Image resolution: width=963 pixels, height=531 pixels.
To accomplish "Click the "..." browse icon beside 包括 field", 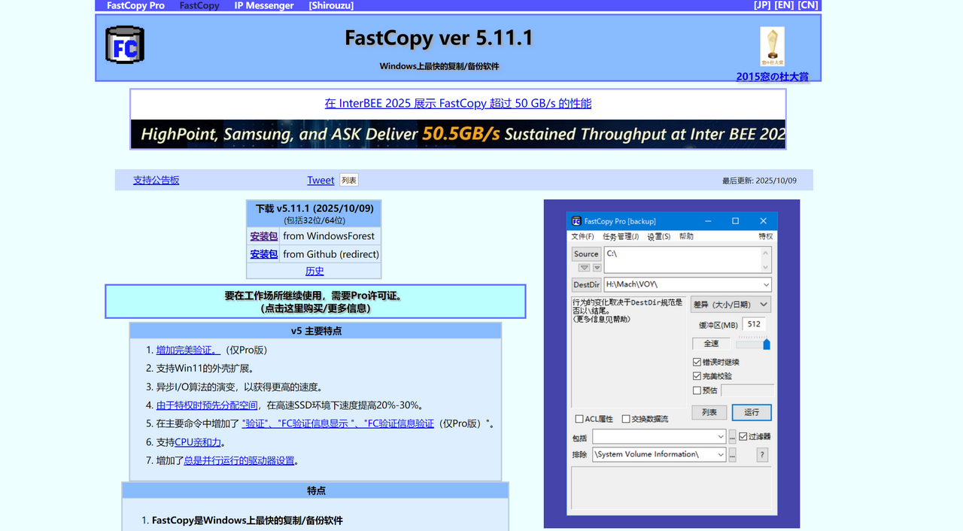I will [x=732, y=435].
